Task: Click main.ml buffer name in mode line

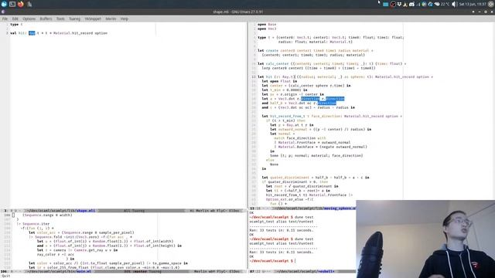Action: click(84, 271)
